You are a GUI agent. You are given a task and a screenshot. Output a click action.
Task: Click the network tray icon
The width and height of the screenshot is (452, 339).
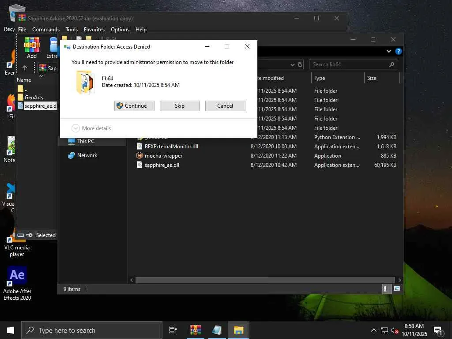tap(384, 330)
